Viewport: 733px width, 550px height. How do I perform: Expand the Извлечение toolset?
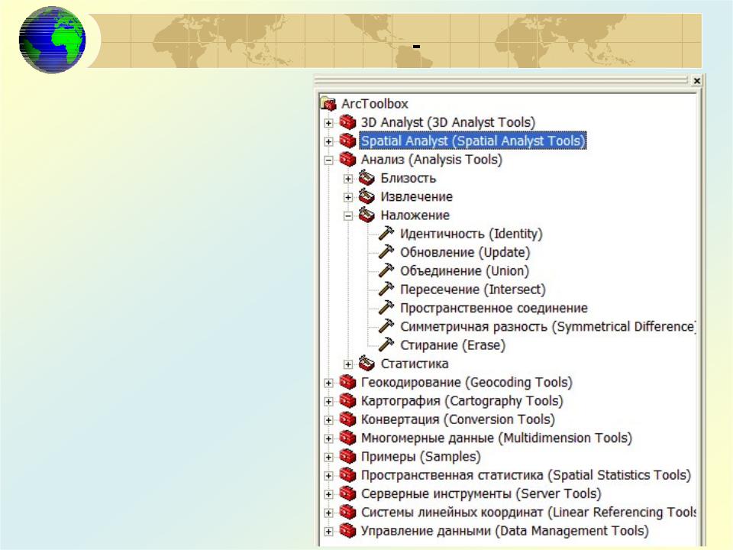(348, 197)
